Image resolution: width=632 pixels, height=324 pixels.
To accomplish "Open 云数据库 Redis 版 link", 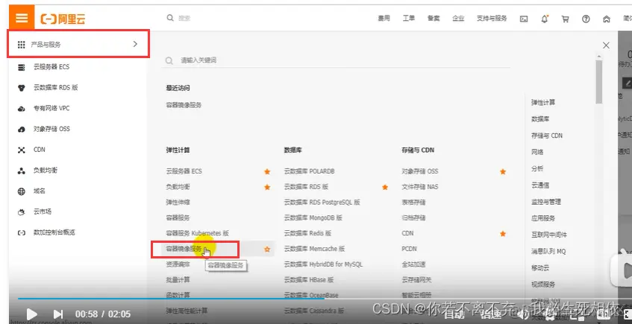I will point(307,233).
